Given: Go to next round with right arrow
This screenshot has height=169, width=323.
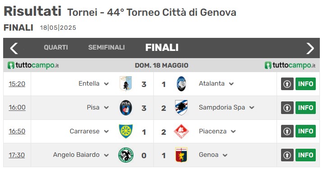Looking at the screenshot, I should pos(310,48).
